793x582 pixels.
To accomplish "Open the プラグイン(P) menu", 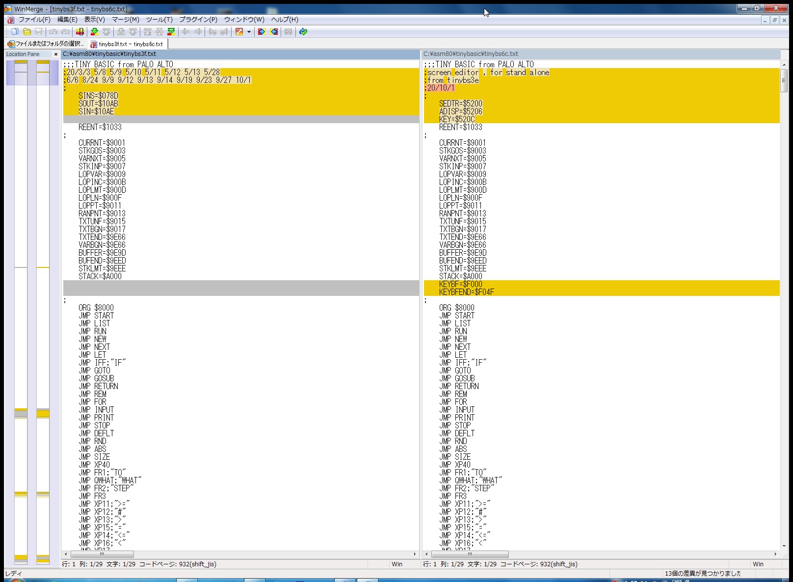I will click(x=198, y=20).
